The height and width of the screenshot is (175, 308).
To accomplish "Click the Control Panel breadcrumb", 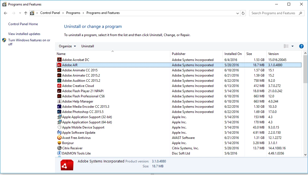I will point(50,13).
